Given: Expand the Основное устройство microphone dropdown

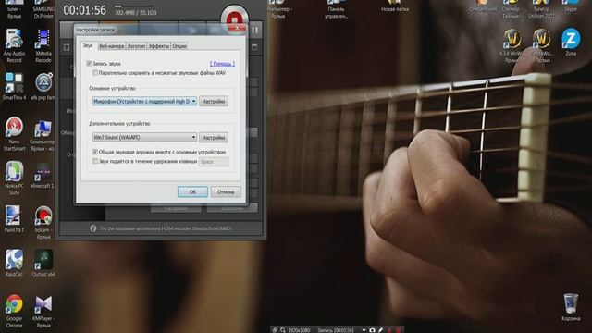Looking at the screenshot, I should [x=144, y=101].
